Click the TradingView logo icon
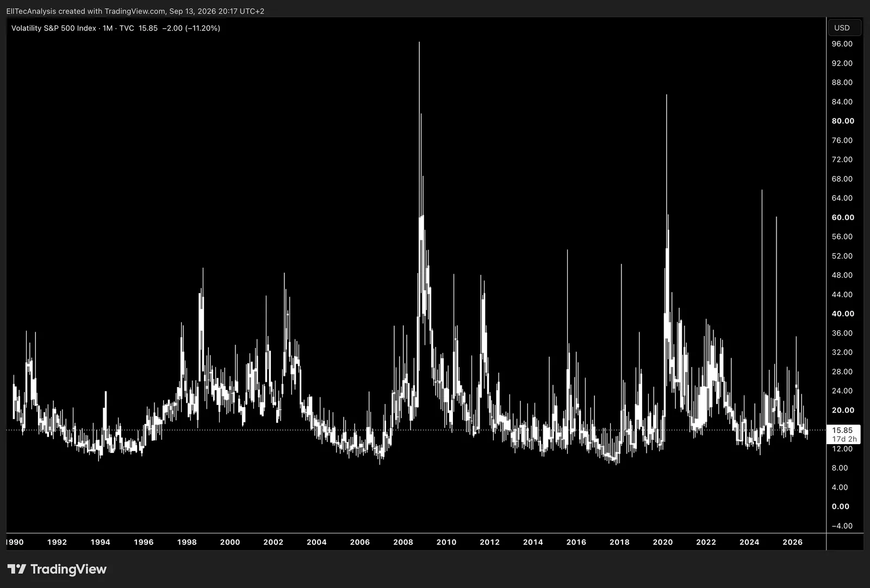The width and height of the screenshot is (870, 588). coord(16,569)
